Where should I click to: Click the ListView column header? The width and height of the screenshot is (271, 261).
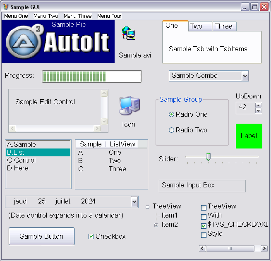(x=122, y=144)
